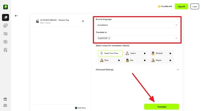Click the Upgrade button
201x111 pixels.
pyautogui.click(x=181, y=6)
